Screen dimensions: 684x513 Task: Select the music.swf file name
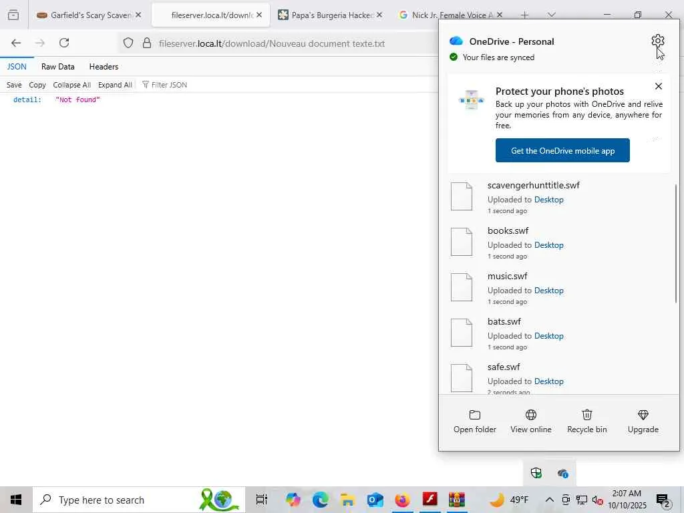click(508, 276)
